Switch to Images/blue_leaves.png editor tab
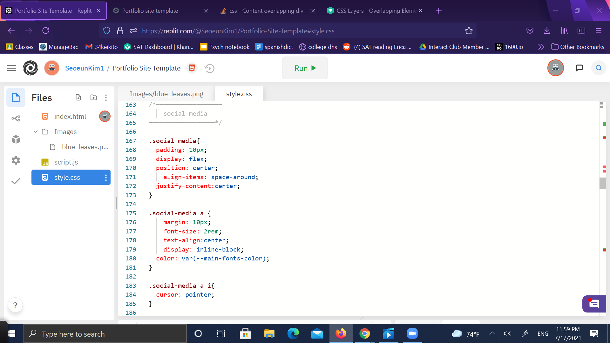Viewport: 610px width, 343px height. 166,94
